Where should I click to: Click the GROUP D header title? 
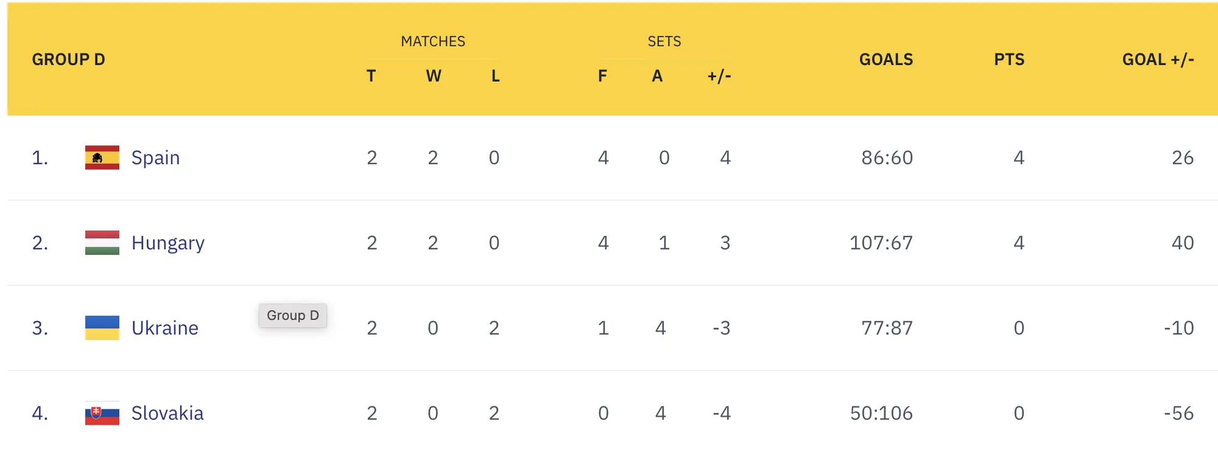tap(68, 60)
